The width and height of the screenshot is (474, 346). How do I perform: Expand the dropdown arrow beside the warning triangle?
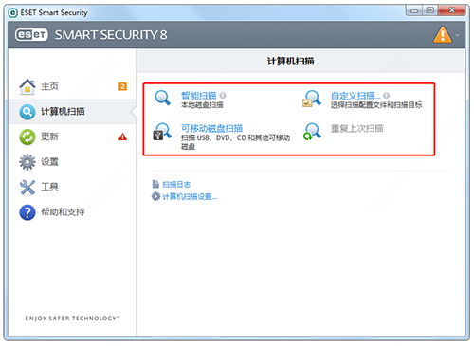[x=457, y=35]
